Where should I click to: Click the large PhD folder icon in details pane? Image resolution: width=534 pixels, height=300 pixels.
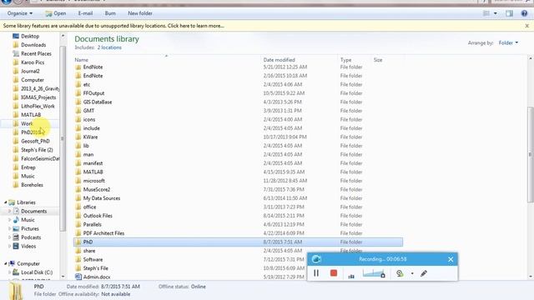coord(16,291)
